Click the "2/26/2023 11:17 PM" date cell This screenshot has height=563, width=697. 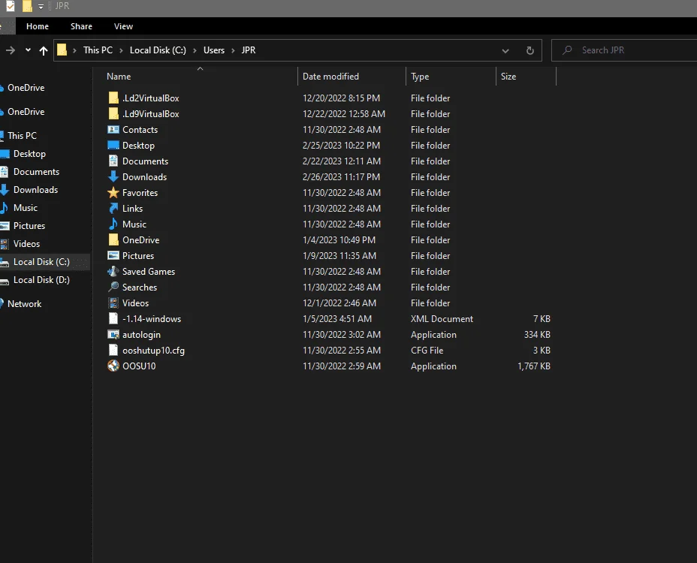pyautogui.click(x=342, y=177)
